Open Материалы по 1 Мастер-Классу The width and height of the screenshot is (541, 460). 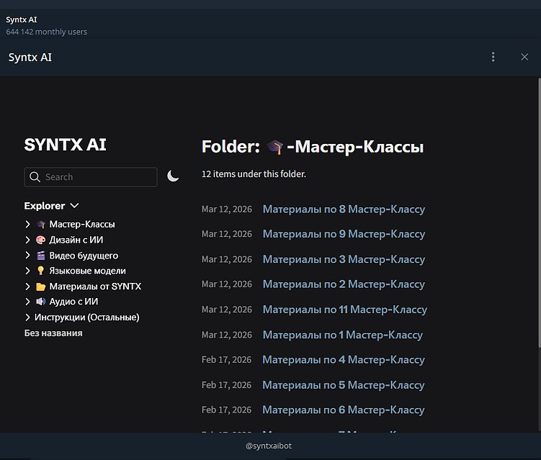click(343, 335)
